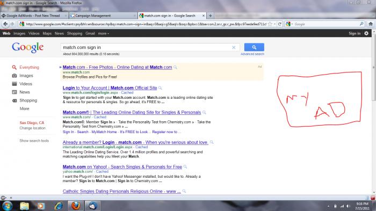Click the Videos film icon in sidebar
The width and height of the screenshot is (376, 211).
click(x=15, y=84)
